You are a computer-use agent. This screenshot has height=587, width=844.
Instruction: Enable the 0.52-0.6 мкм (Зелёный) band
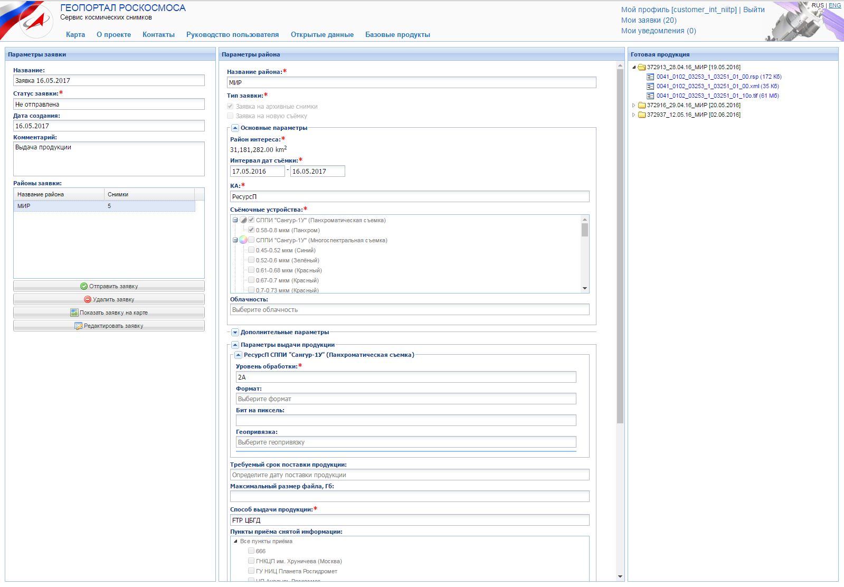(251, 260)
